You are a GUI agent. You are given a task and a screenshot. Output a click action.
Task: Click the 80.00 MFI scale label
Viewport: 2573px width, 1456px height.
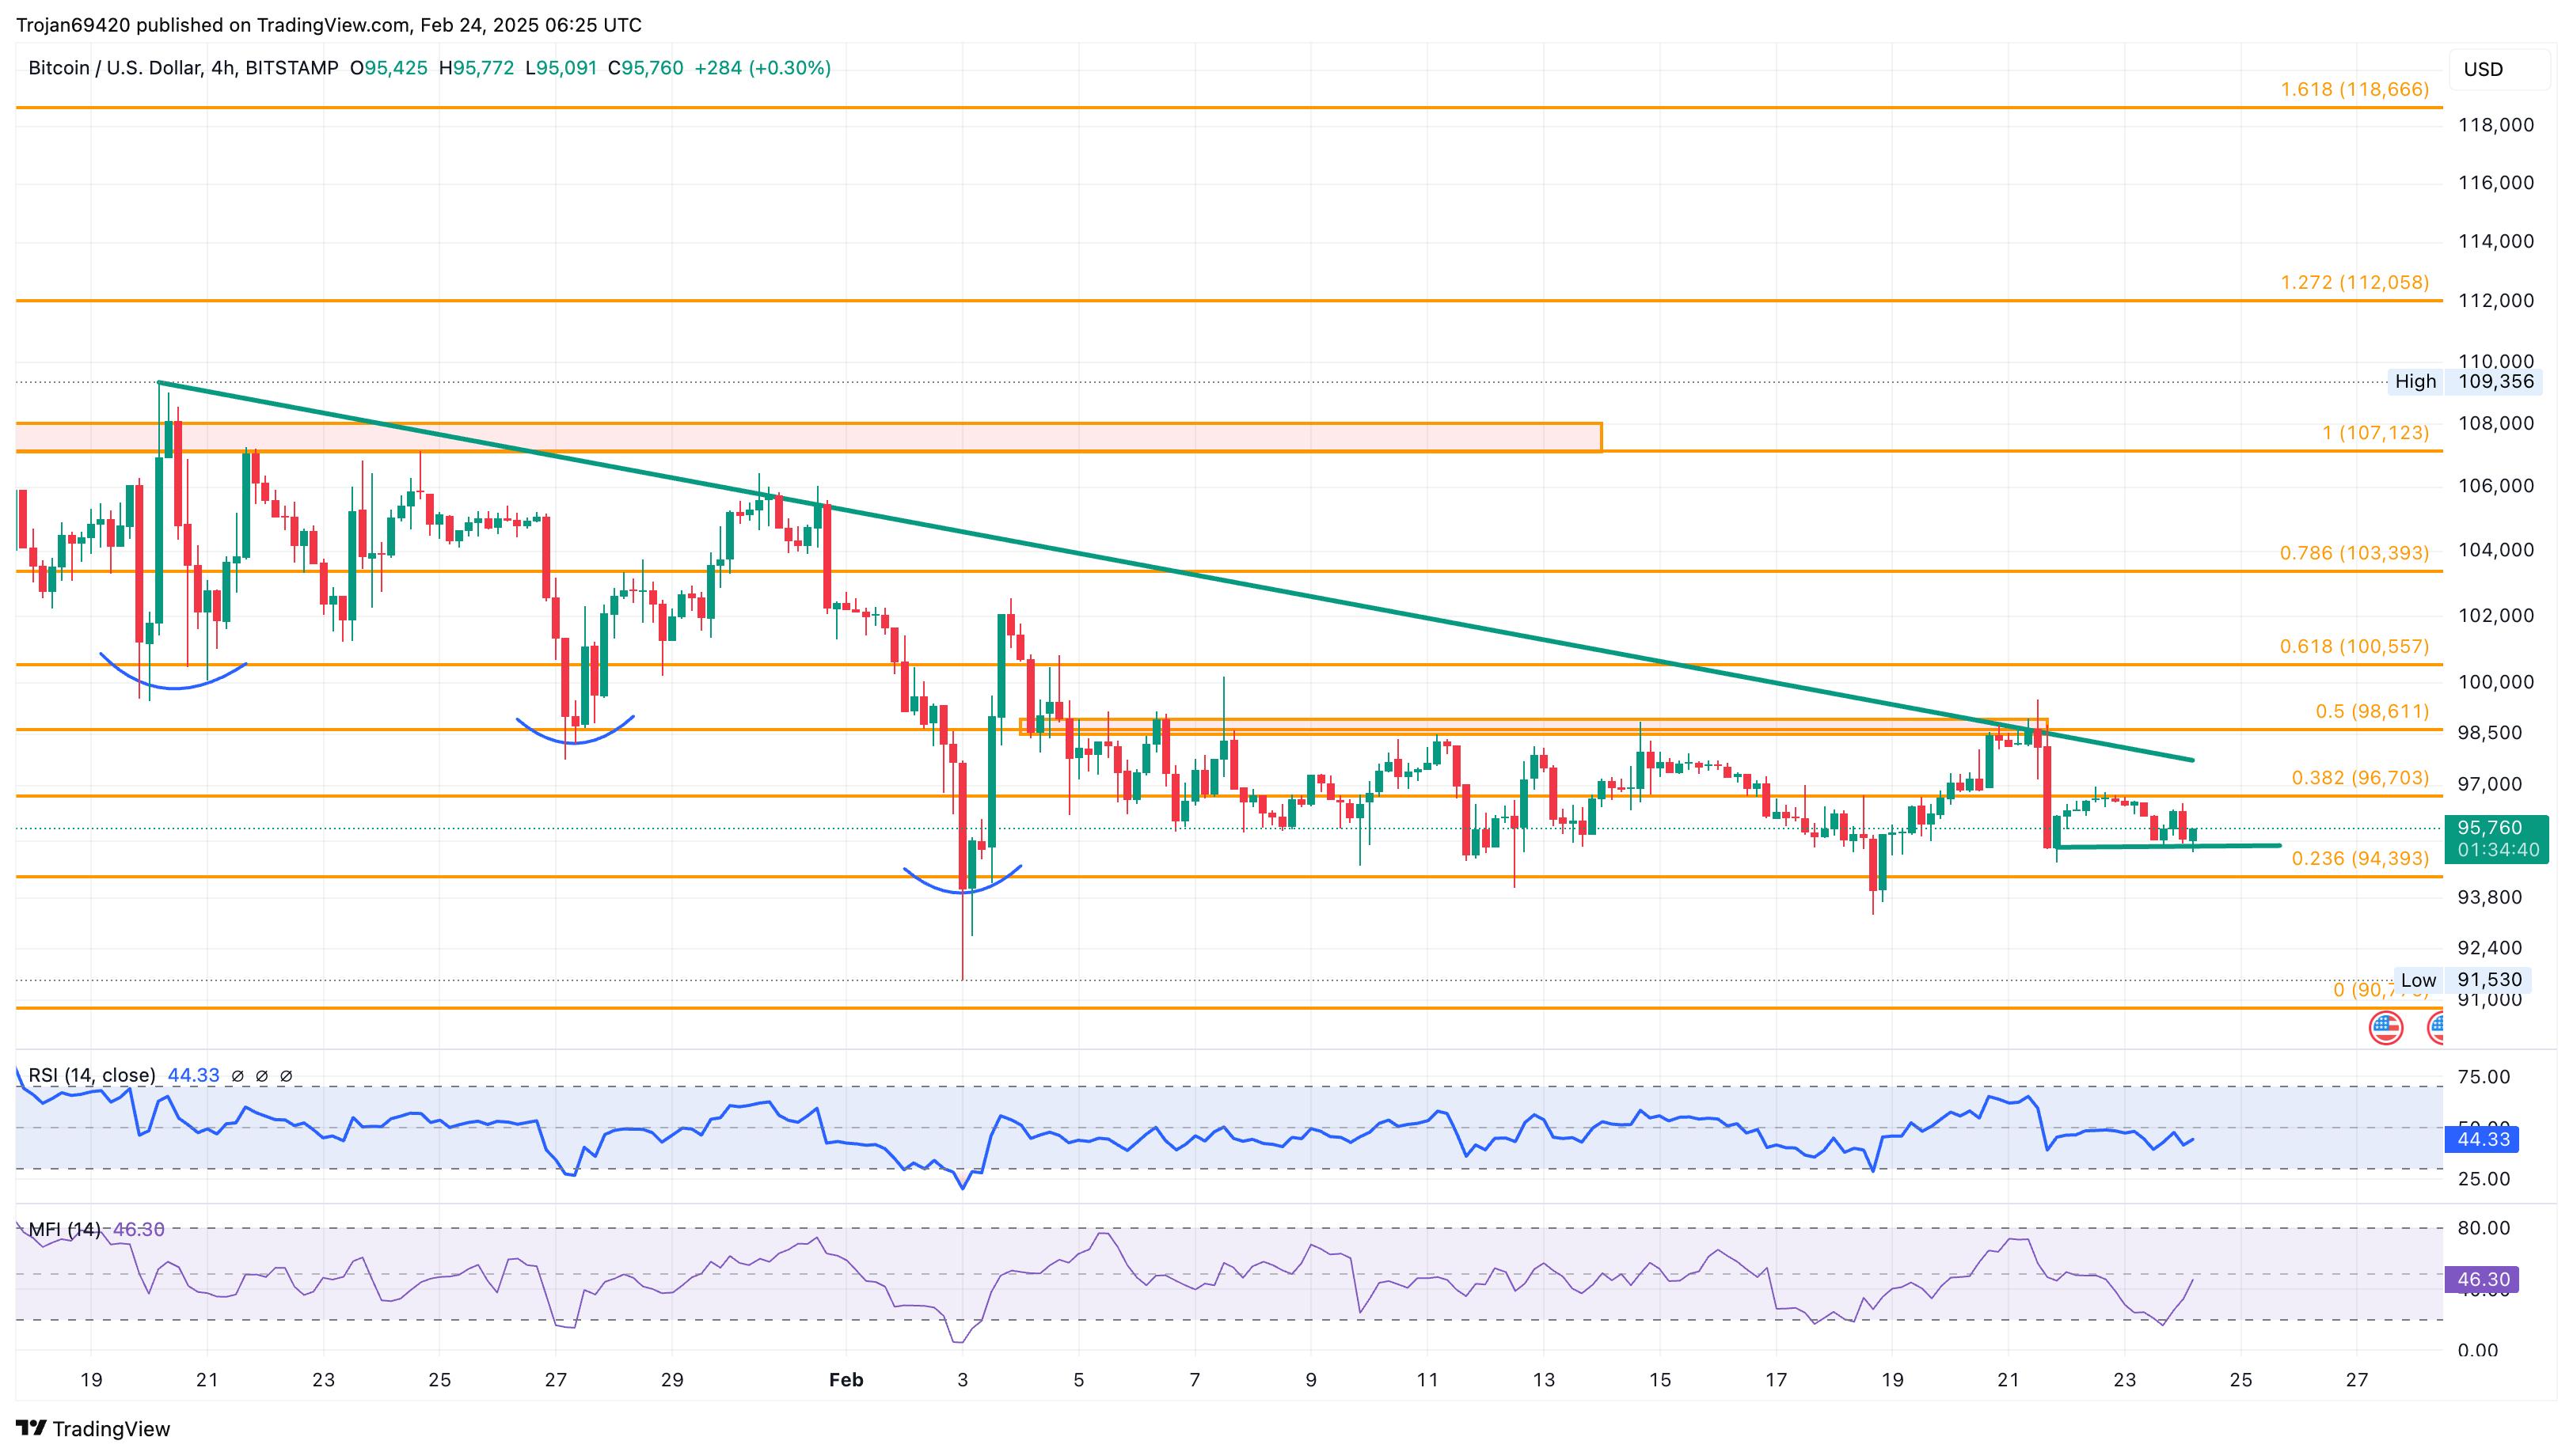pyautogui.click(x=2484, y=1228)
